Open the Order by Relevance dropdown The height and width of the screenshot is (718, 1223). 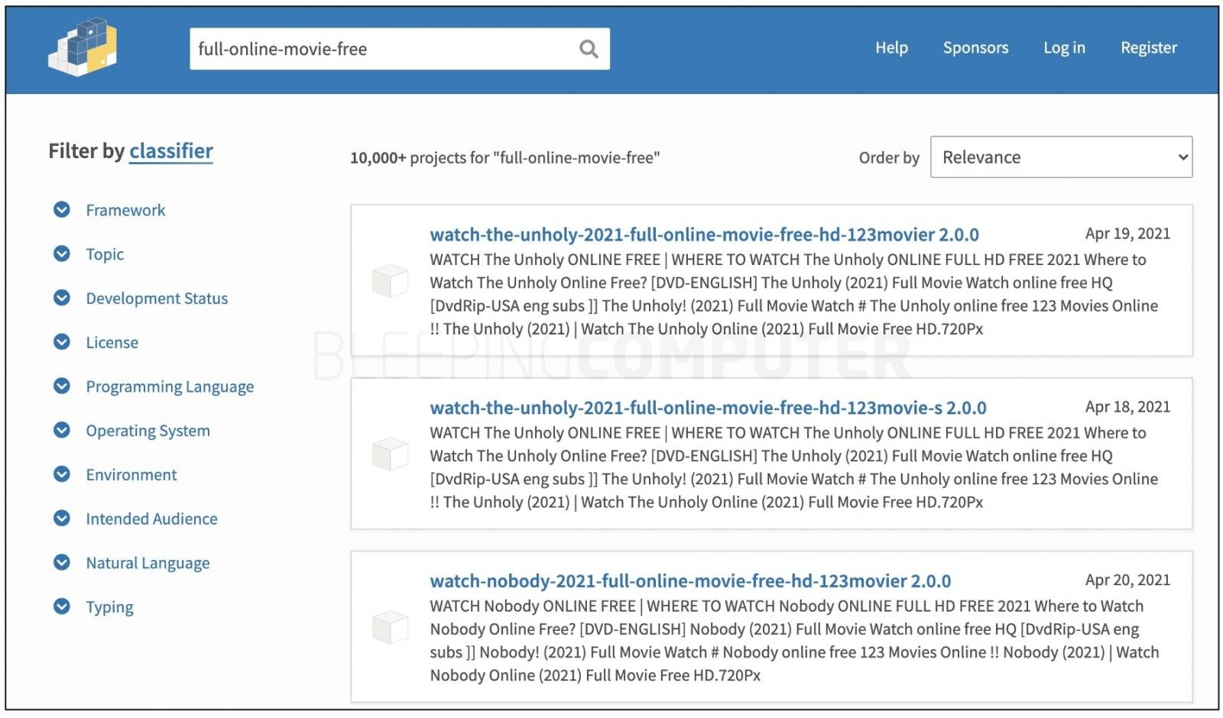click(x=1061, y=157)
